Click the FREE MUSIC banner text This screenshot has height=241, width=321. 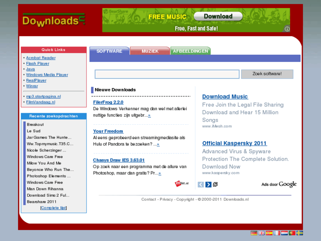pos(167,17)
